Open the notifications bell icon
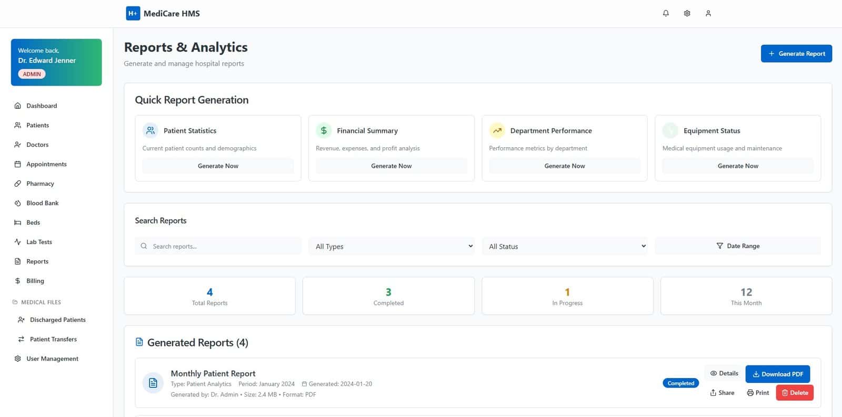The height and width of the screenshot is (417, 842). click(666, 13)
